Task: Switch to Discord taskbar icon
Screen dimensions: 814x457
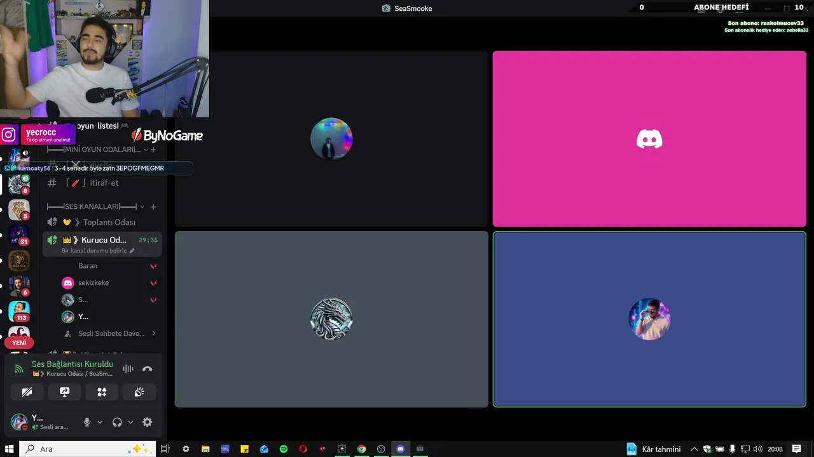Action: 401,449
